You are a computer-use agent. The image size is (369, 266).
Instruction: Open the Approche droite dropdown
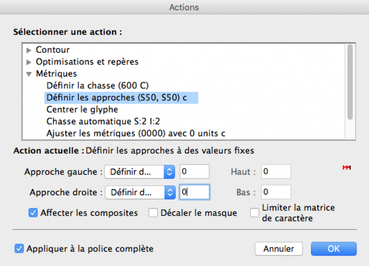pyautogui.click(x=140, y=192)
